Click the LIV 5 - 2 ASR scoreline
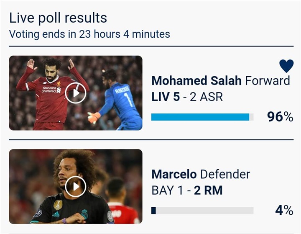 187,97
